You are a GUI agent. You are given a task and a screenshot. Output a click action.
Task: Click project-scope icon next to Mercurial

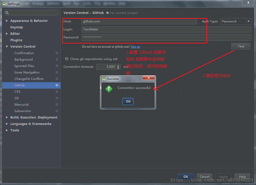57,104
